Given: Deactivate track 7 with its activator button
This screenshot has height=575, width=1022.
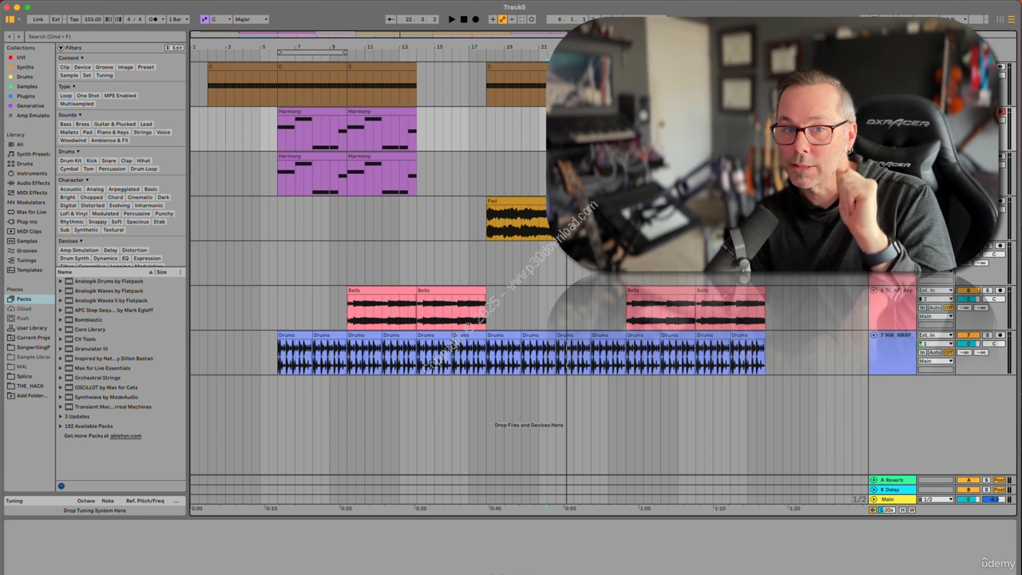Looking at the screenshot, I should point(969,335).
